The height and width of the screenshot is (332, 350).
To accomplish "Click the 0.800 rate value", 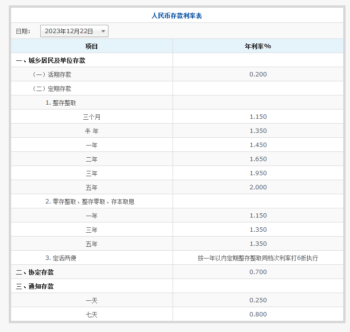I will pyautogui.click(x=258, y=314).
